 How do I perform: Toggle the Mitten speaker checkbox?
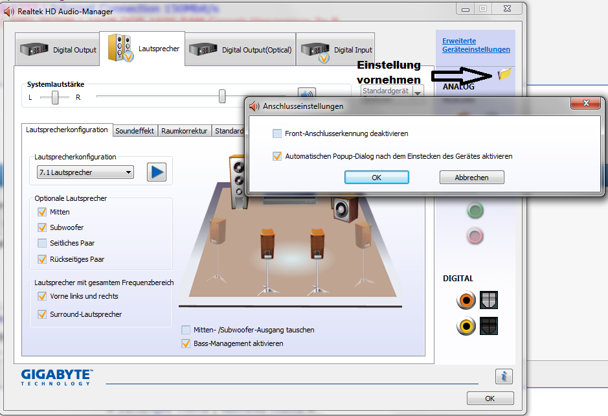42,212
